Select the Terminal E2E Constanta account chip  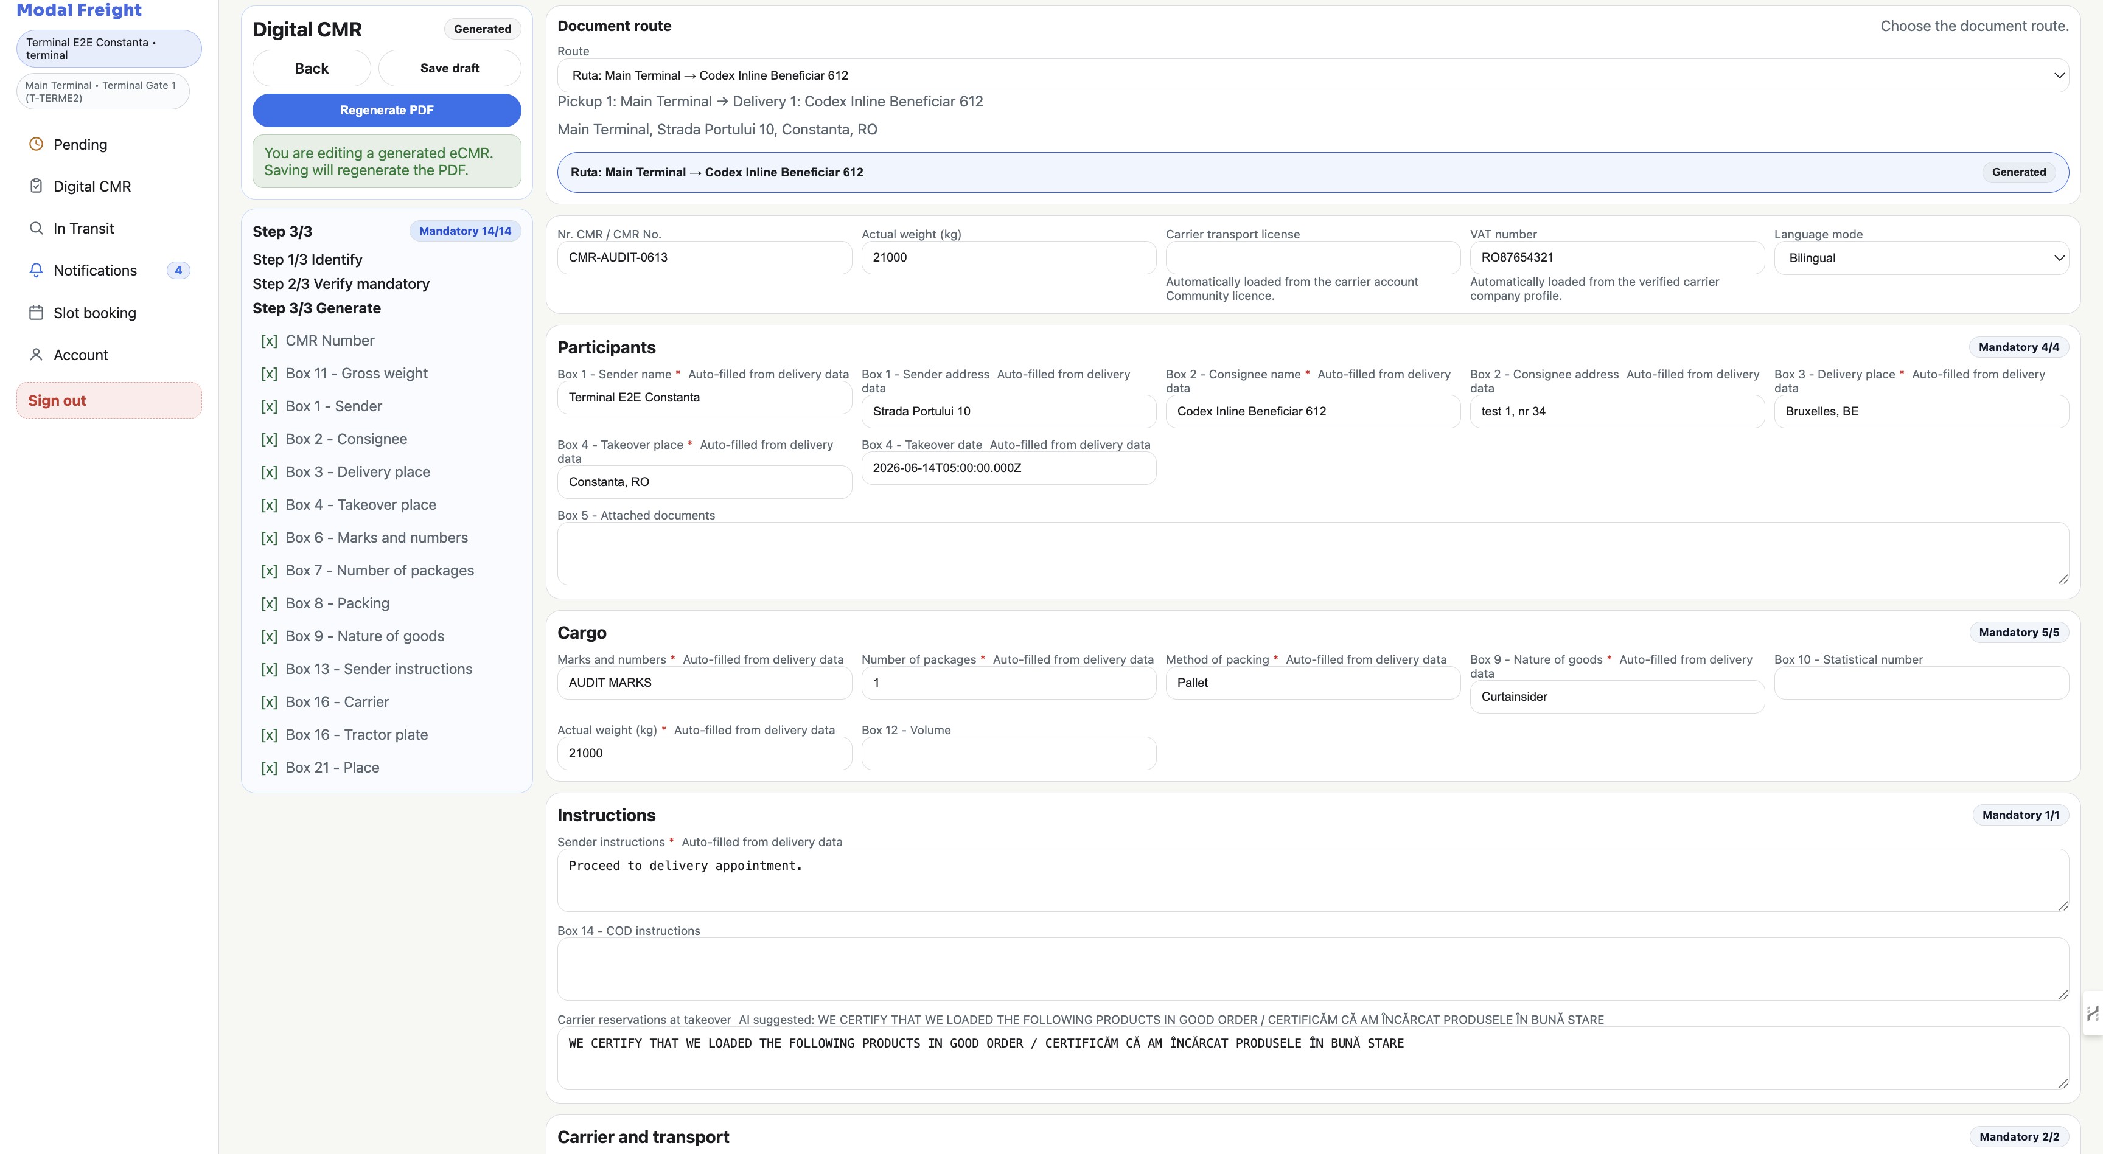pos(108,49)
